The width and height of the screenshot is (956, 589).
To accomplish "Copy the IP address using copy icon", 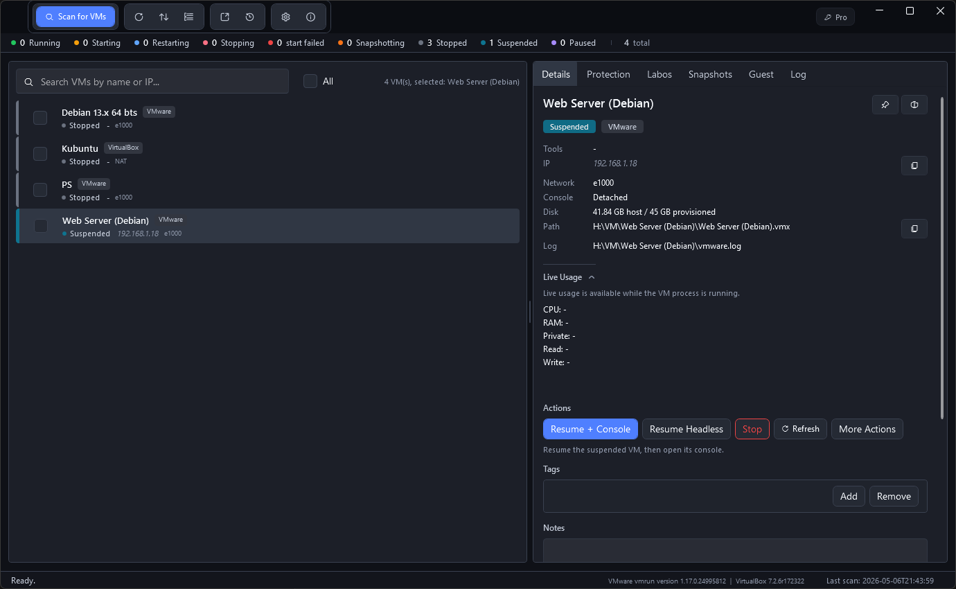I will (x=914, y=166).
